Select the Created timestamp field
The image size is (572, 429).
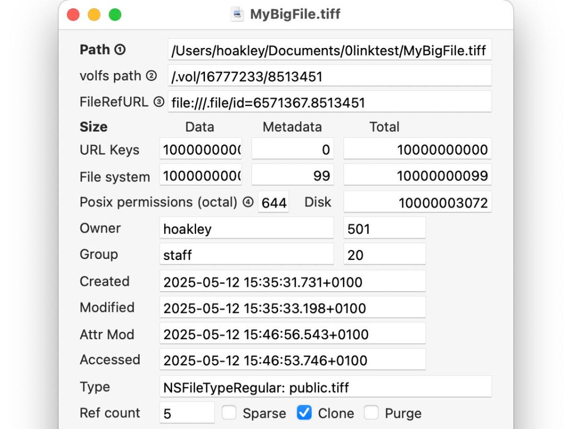(x=293, y=282)
